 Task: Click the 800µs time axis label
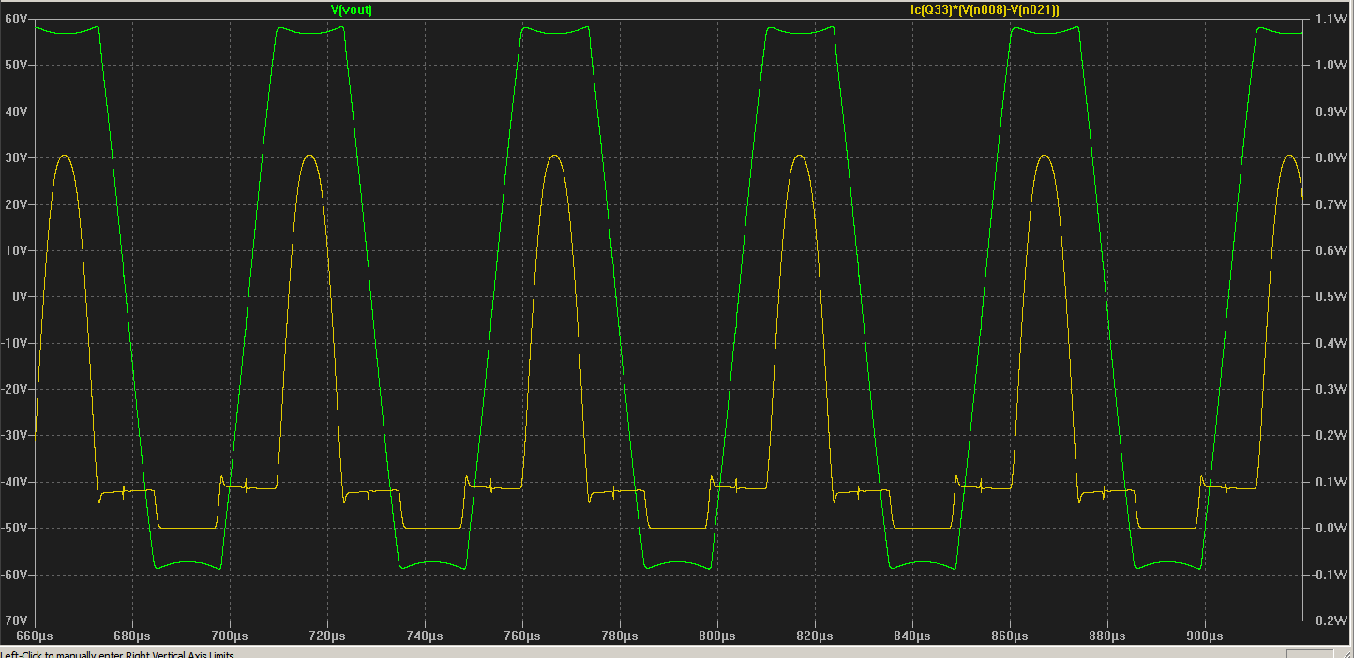click(x=716, y=636)
